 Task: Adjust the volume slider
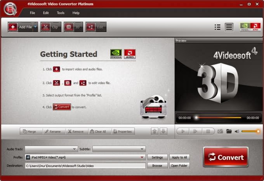[x=250, y=131]
